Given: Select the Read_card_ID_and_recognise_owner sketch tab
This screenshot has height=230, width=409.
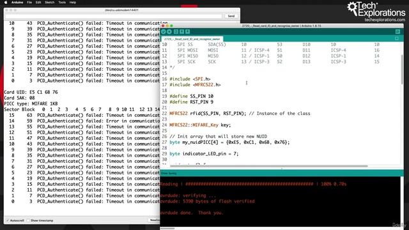Looking at the screenshot, I should tap(192, 39).
